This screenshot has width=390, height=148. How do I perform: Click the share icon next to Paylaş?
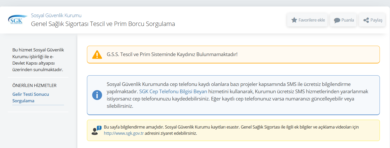coord(366,20)
